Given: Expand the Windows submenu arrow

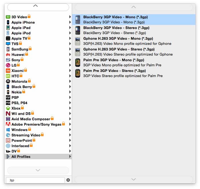Looking at the screenshot, I should click(x=70, y=130).
